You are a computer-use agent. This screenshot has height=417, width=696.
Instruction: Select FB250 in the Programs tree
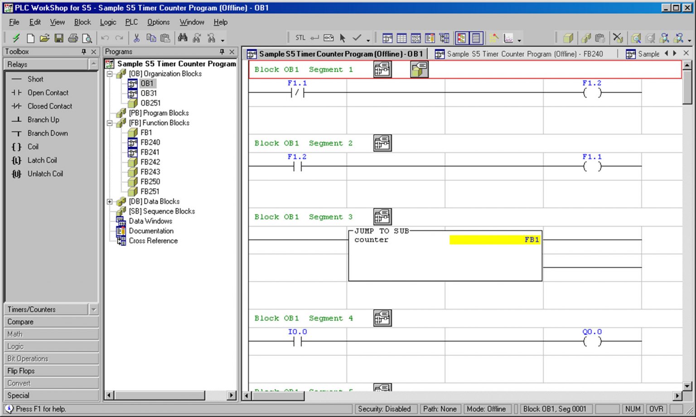pyautogui.click(x=150, y=182)
